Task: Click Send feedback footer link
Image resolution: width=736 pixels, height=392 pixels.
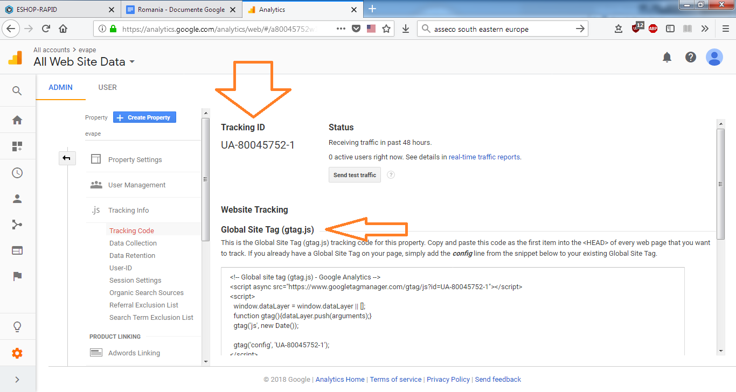Action: coord(498,379)
